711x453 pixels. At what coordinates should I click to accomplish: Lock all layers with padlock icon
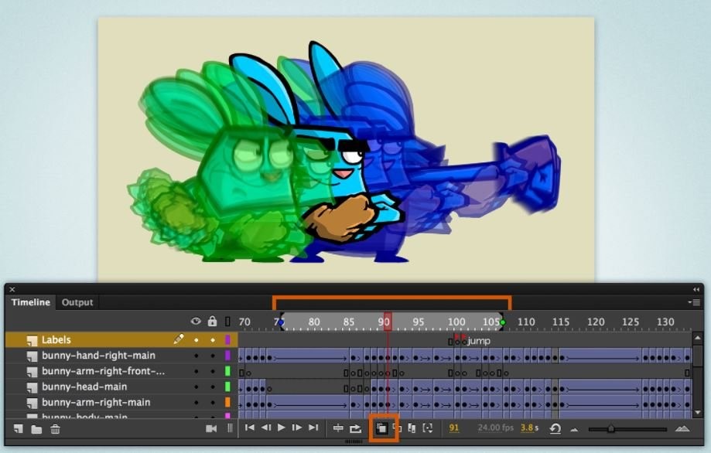pyautogui.click(x=212, y=321)
